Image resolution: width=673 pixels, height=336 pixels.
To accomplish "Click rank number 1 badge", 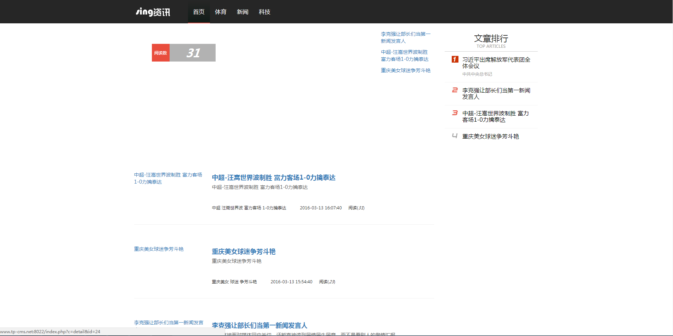I will click(455, 59).
